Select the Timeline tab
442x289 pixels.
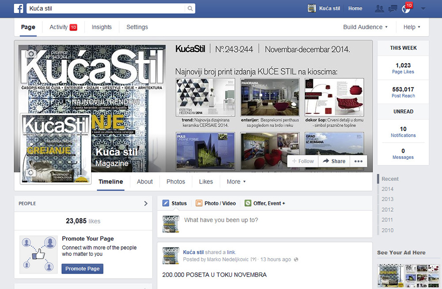(x=111, y=182)
